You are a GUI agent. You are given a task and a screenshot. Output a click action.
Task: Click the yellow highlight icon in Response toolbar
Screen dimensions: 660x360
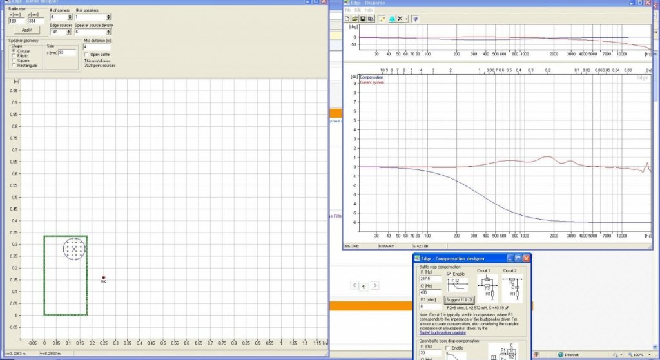pyautogui.click(x=382, y=19)
